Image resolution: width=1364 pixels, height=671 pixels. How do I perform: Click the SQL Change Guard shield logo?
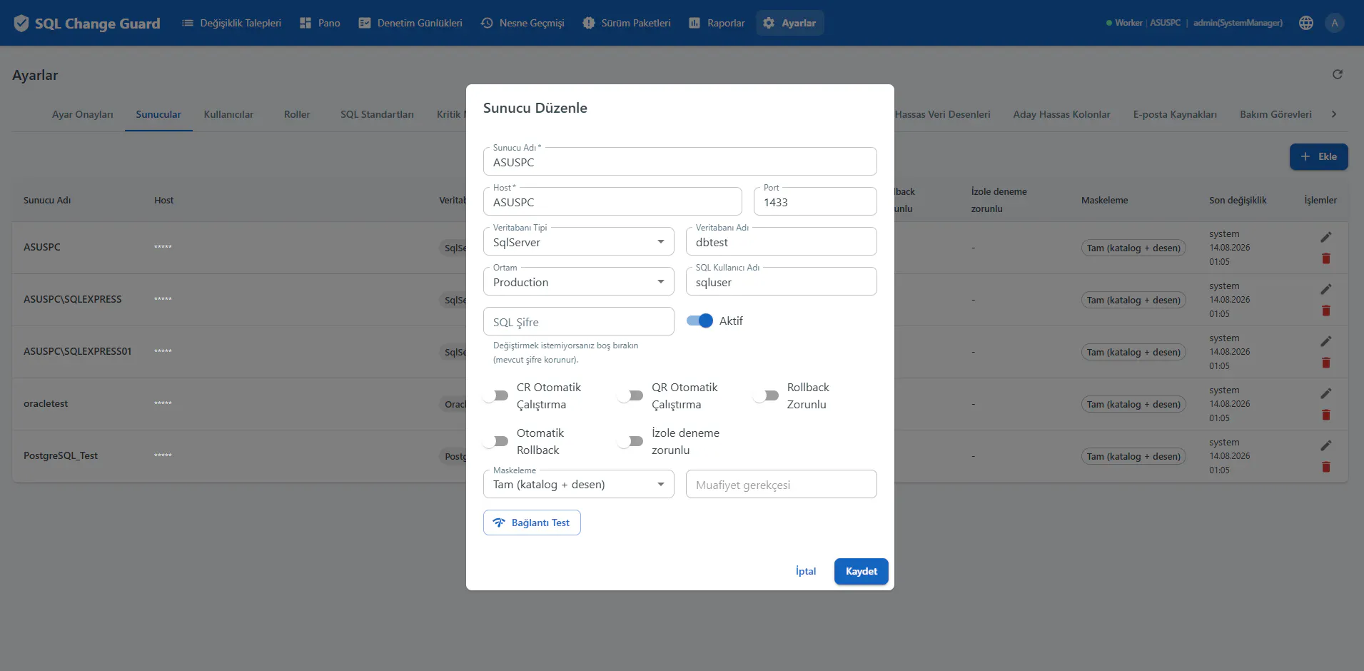[x=21, y=23]
